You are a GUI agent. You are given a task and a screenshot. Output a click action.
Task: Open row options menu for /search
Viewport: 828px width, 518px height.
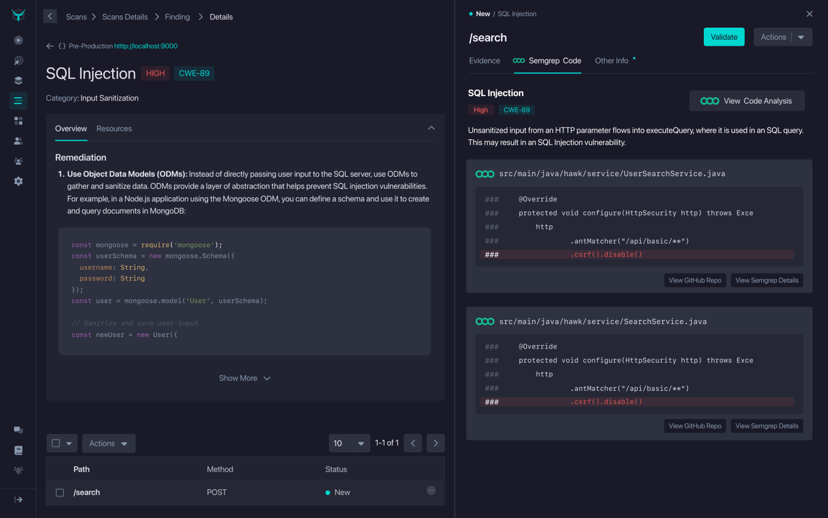pos(431,490)
